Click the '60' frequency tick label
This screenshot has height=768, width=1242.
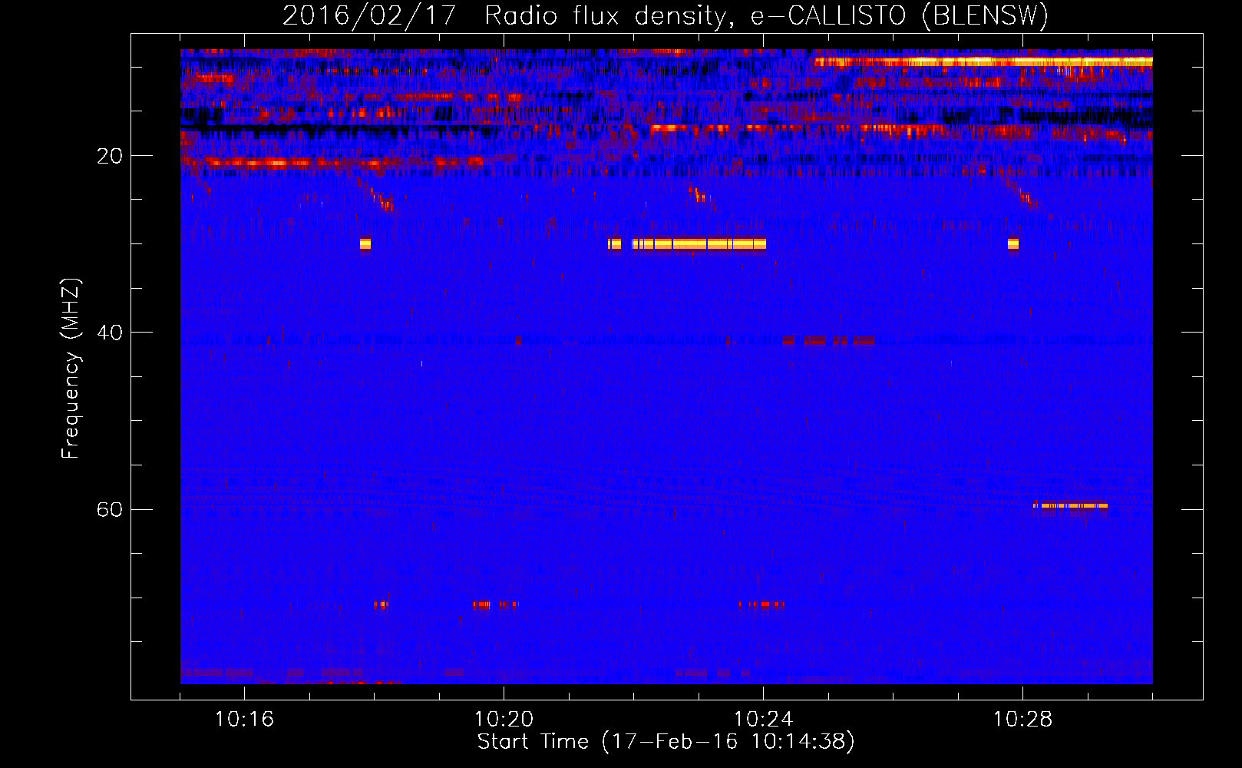(109, 509)
